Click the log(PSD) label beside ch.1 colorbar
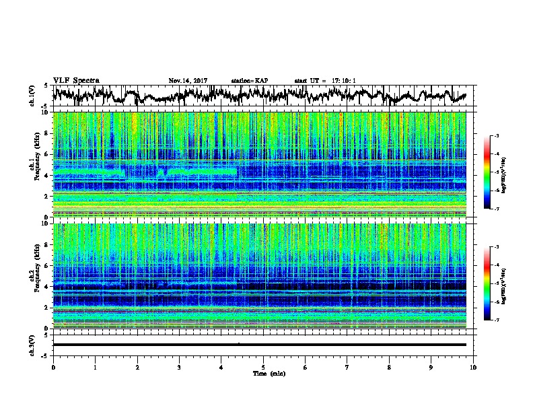533x412 pixels. [x=504, y=175]
